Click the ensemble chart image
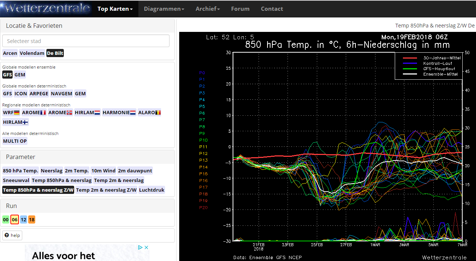This screenshot has width=476, height=261. [x=327, y=146]
